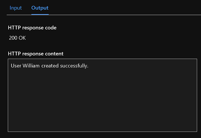This screenshot has width=201, height=138.
Task: Place cursor on the word William
Action: pyautogui.click(x=31, y=66)
